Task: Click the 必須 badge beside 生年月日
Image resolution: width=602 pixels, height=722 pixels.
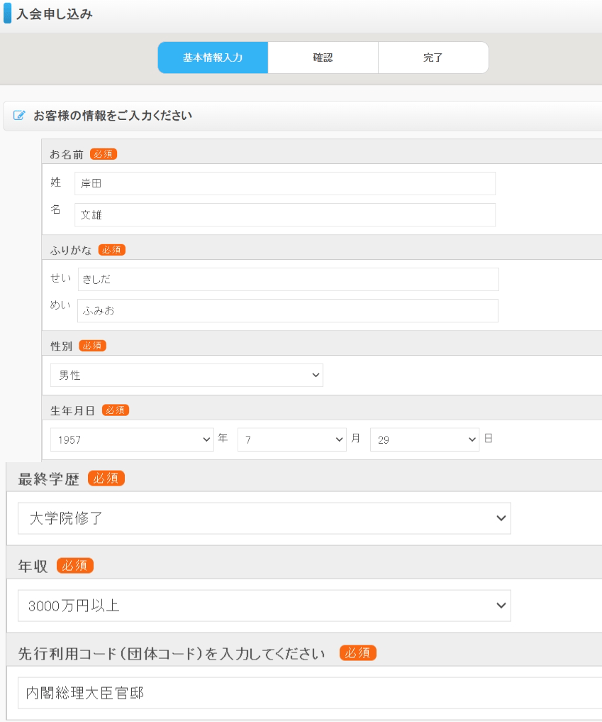Action: pyautogui.click(x=116, y=410)
